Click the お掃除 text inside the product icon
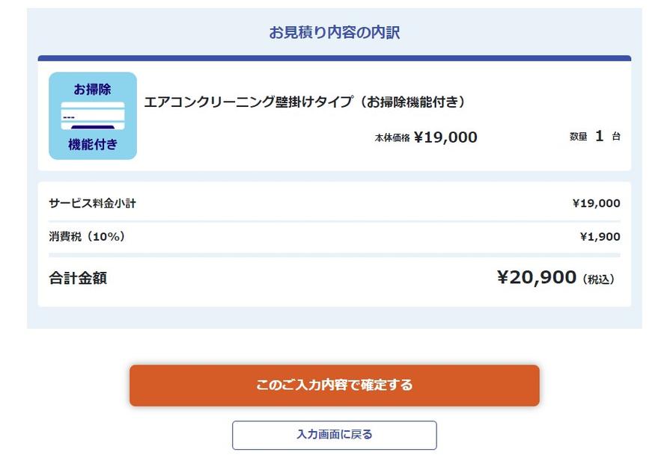Screen dimensions: 667x458 coord(92,90)
